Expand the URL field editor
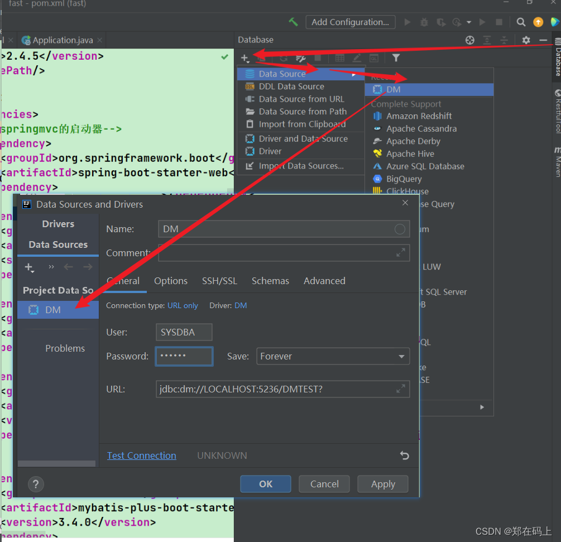The width and height of the screenshot is (561, 542). pos(401,388)
